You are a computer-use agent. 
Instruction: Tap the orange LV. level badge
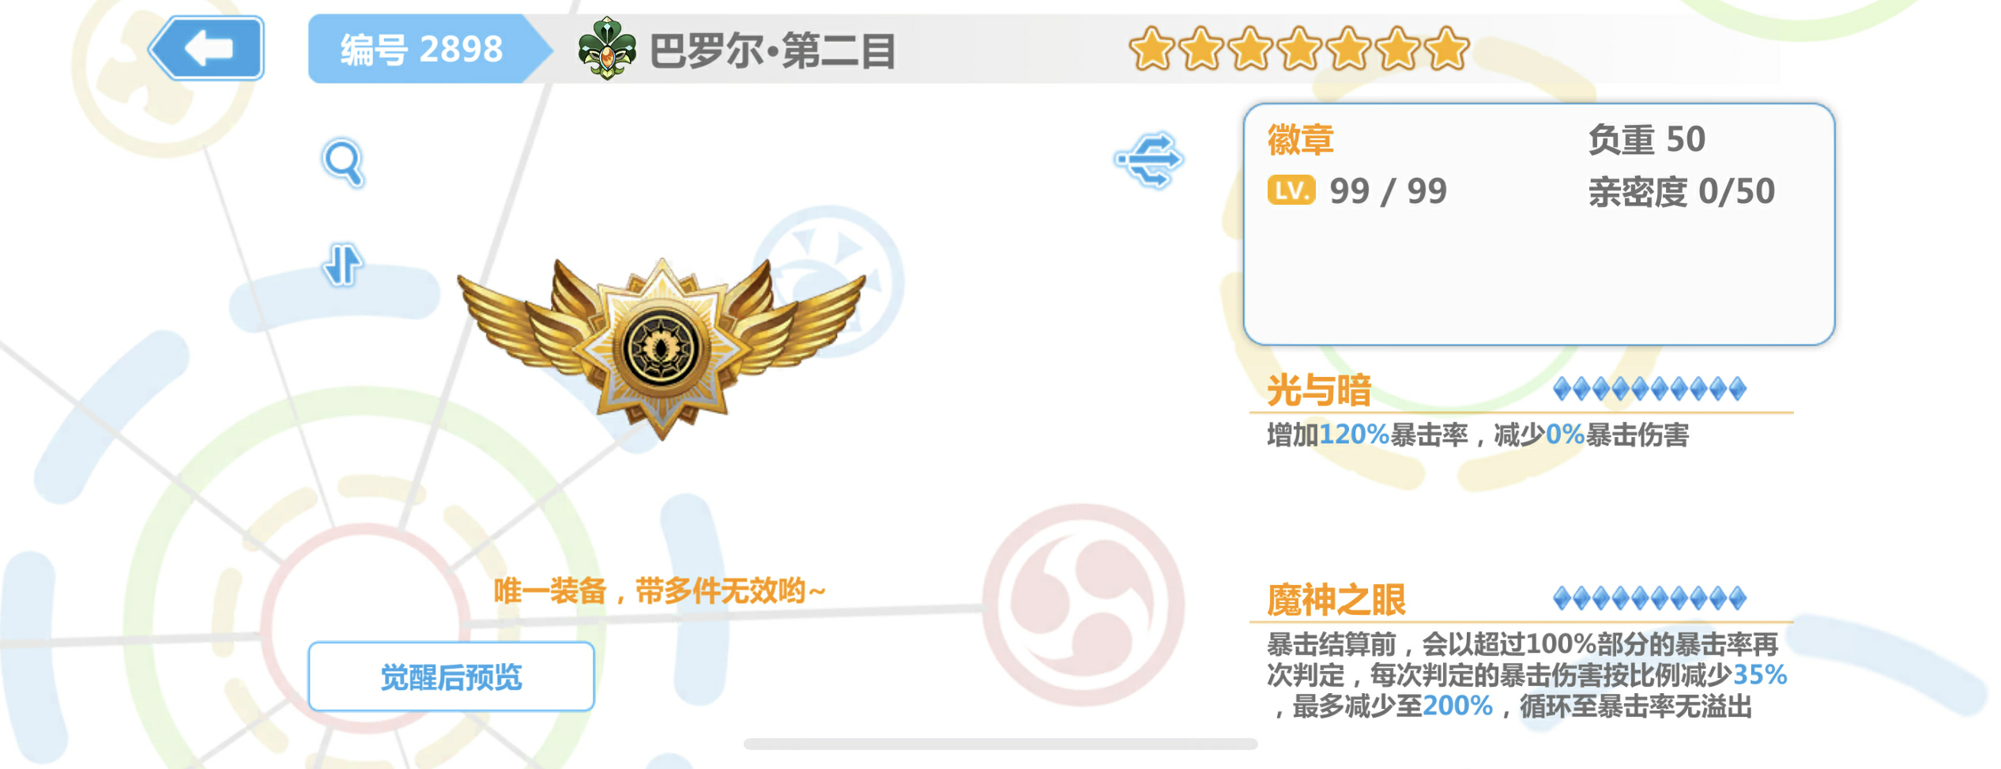[x=1291, y=190]
